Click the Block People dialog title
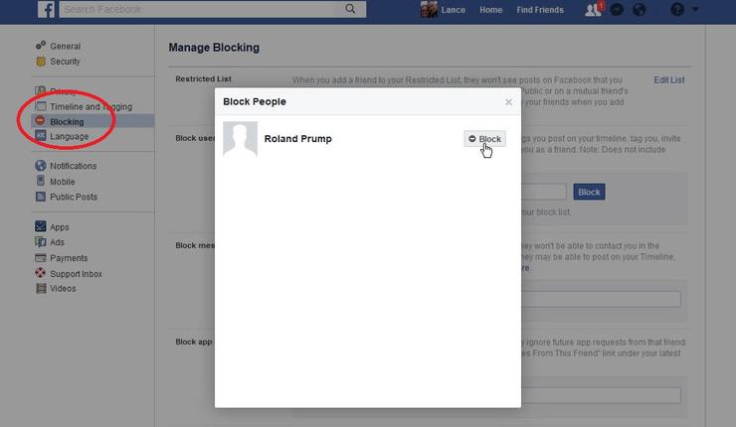 255,101
